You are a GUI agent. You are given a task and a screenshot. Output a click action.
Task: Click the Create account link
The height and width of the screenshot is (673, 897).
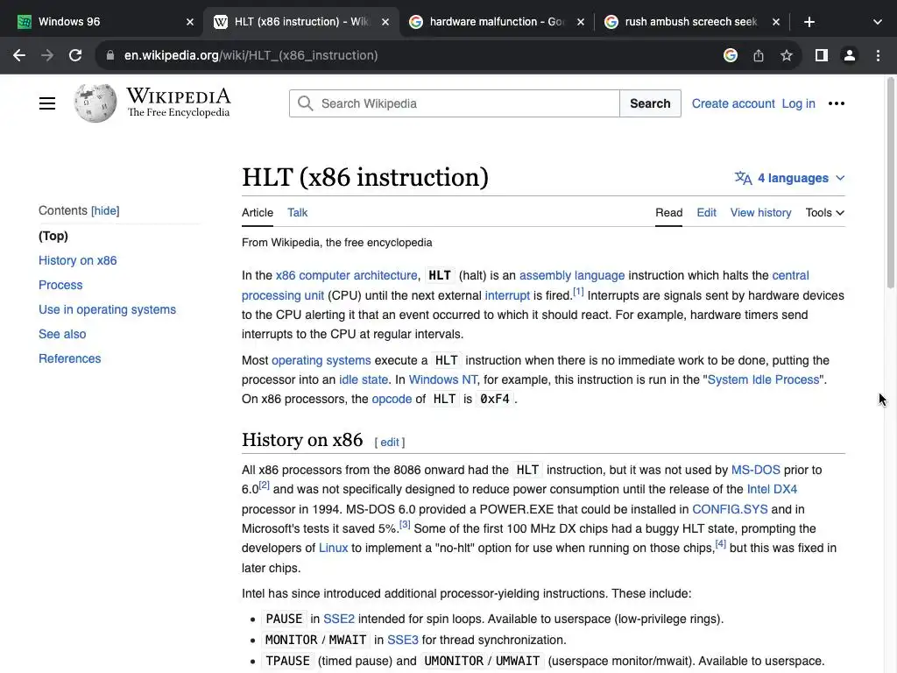coord(733,103)
